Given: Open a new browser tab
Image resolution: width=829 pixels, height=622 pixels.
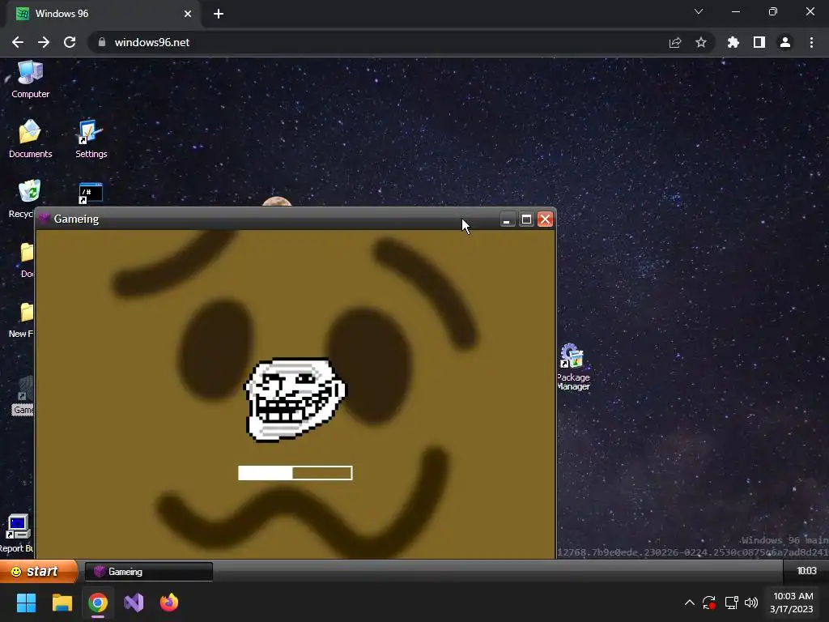Looking at the screenshot, I should 219,14.
